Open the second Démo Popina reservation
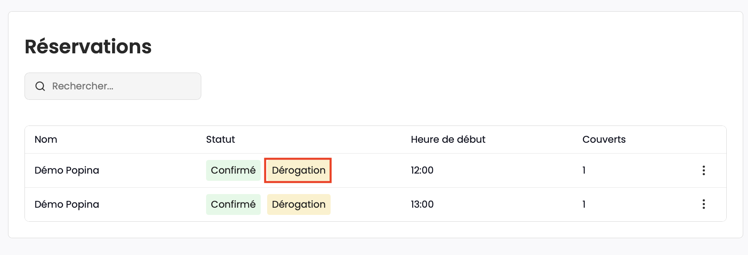 point(67,204)
